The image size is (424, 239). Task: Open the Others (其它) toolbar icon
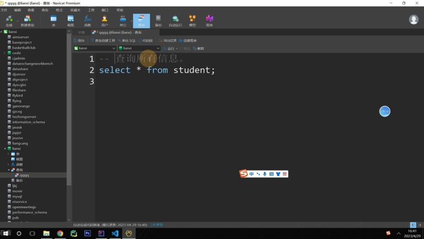pos(123,21)
